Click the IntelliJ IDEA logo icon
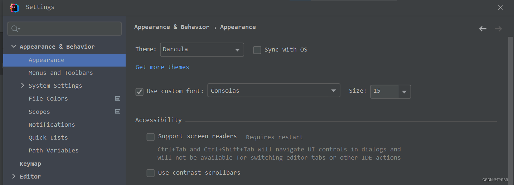Screen dimensions: 514x185 14,8
